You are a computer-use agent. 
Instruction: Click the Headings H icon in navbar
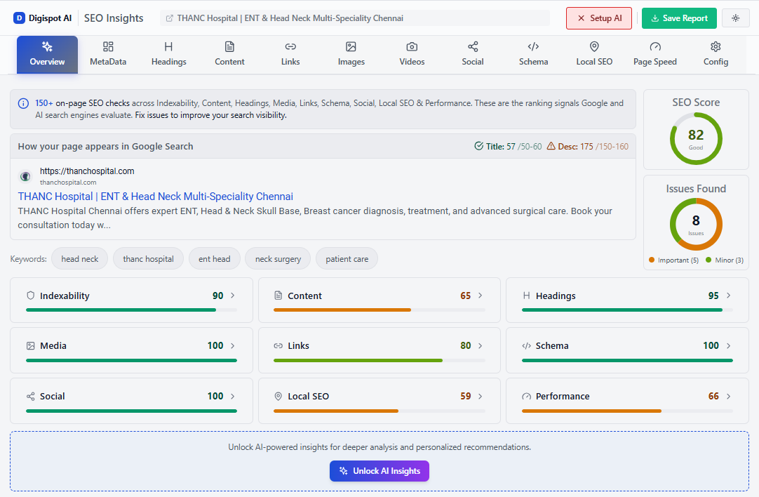(168, 47)
